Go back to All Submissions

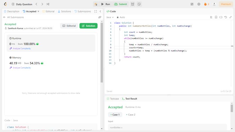(x=14, y=17)
